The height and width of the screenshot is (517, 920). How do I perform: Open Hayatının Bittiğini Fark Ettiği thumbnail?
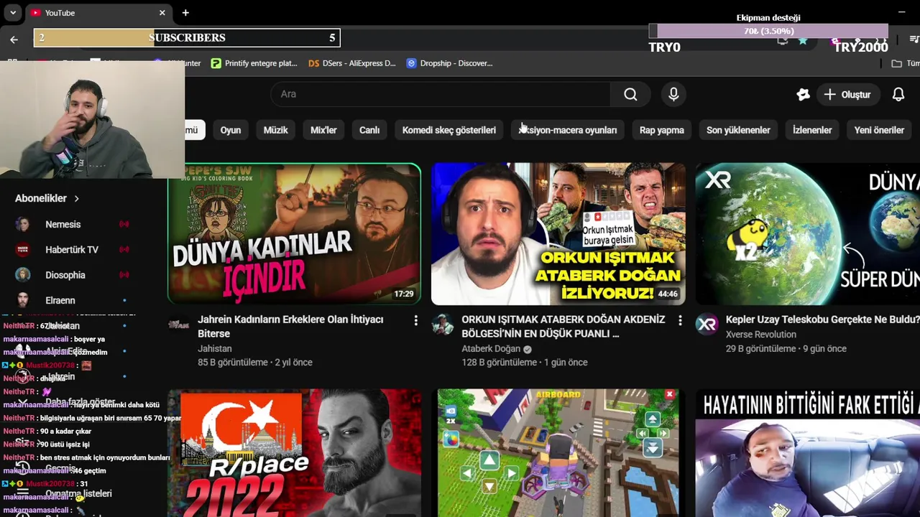[808, 453]
